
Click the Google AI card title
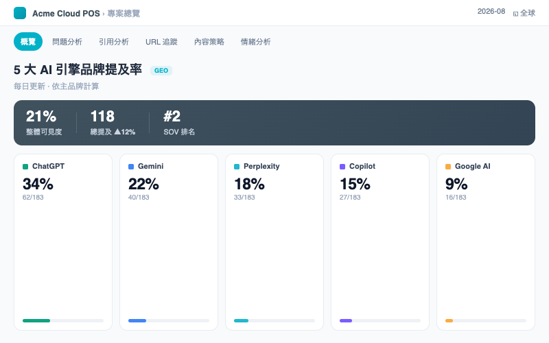[472, 166]
